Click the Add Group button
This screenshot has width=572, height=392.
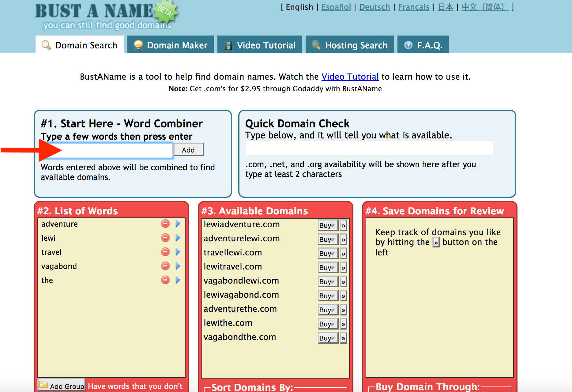click(x=62, y=386)
